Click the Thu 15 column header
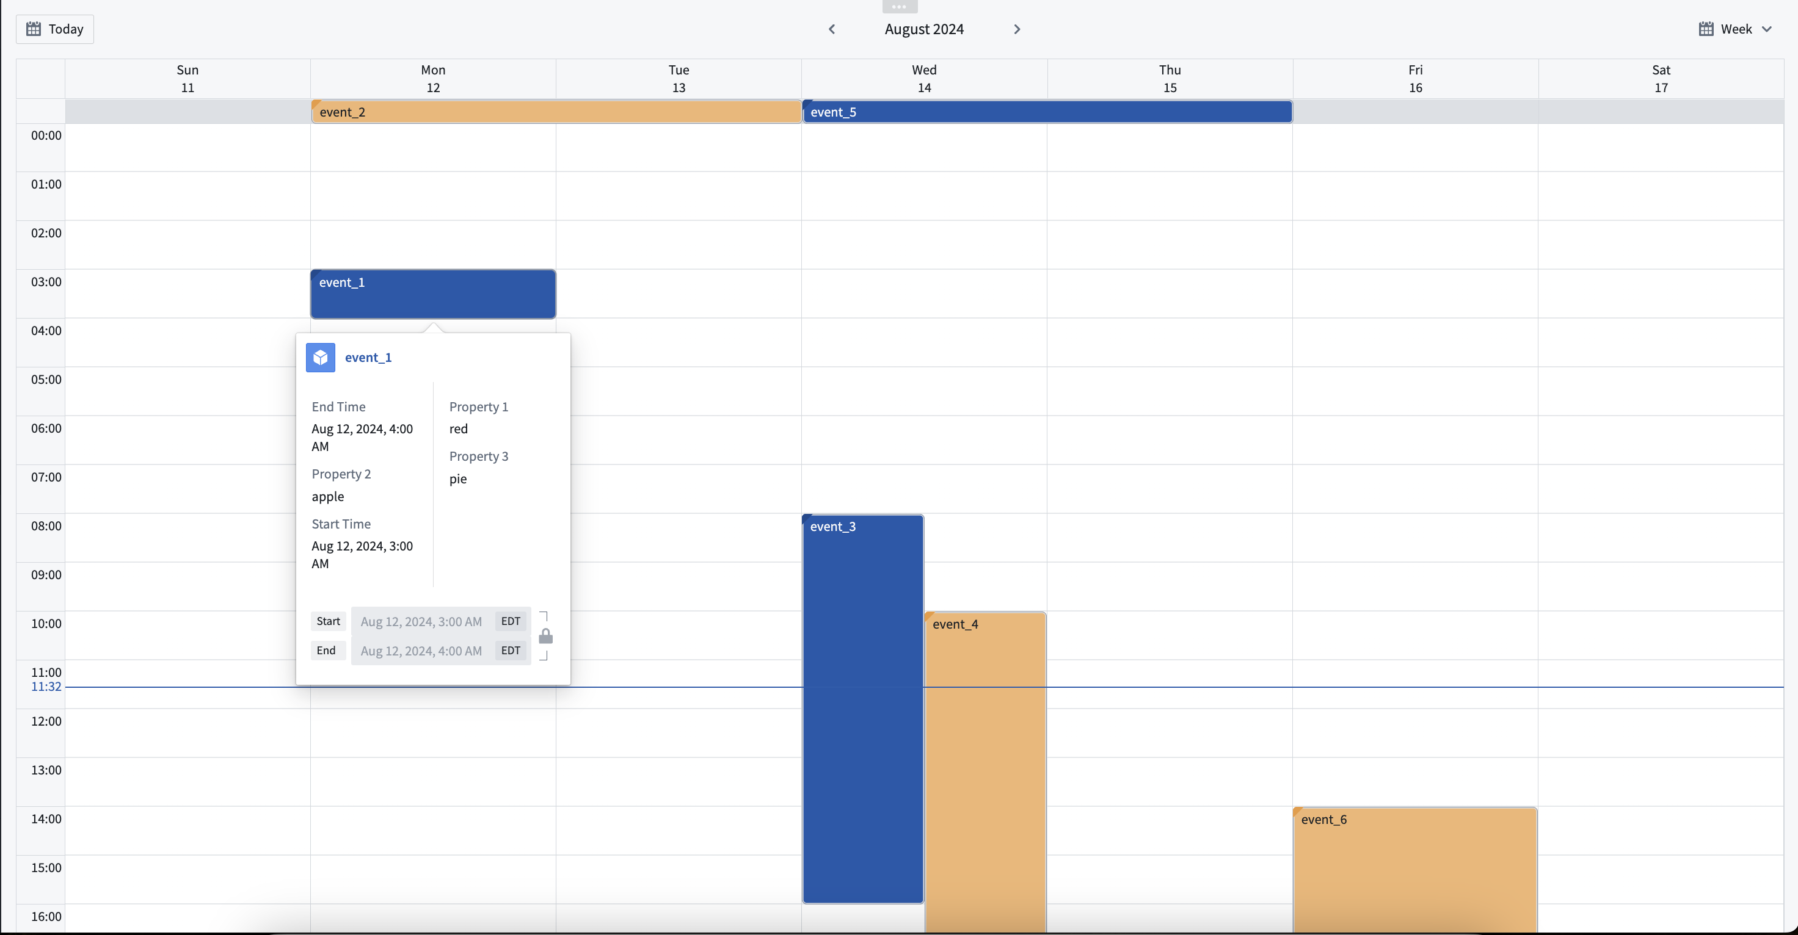Image resolution: width=1798 pixels, height=935 pixels. tap(1170, 79)
